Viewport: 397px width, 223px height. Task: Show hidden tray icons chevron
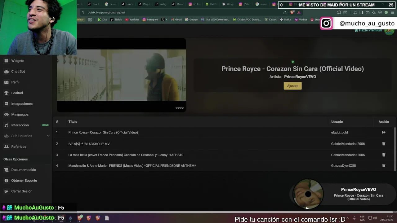pos(347,218)
